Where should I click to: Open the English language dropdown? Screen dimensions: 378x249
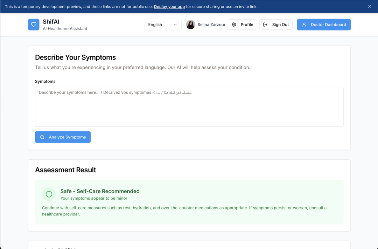click(163, 25)
